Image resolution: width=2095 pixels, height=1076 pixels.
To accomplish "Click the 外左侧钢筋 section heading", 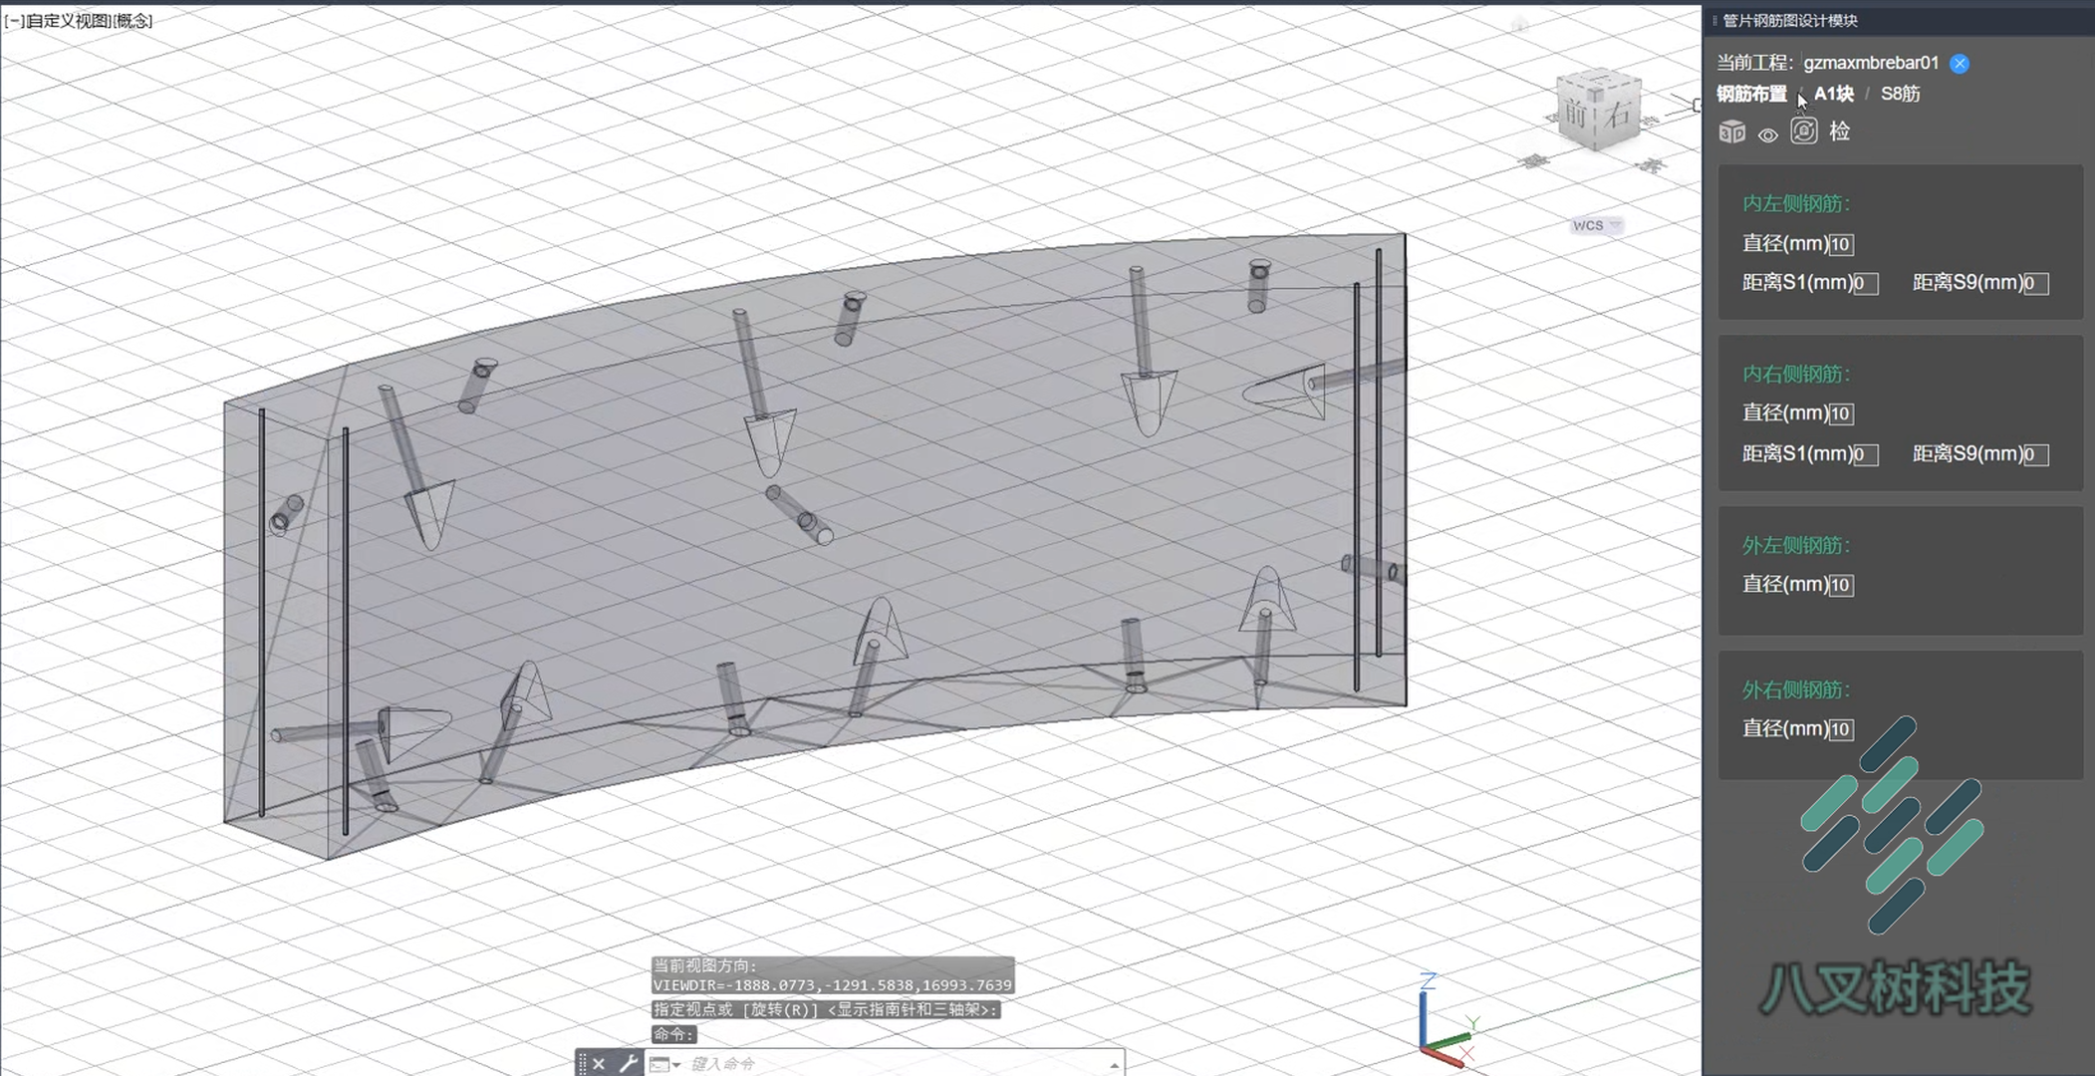I will pyautogui.click(x=1796, y=546).
